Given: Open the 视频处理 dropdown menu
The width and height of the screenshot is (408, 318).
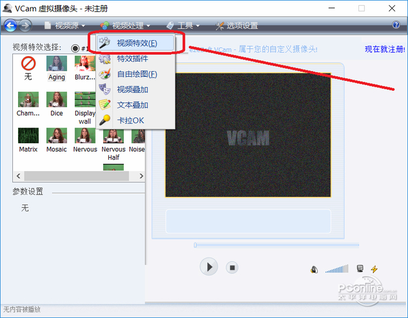Looking at the screenshot, I should pyautogui.click(x=125, y=26).
